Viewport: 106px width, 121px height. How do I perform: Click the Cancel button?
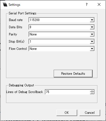[90, 113]
